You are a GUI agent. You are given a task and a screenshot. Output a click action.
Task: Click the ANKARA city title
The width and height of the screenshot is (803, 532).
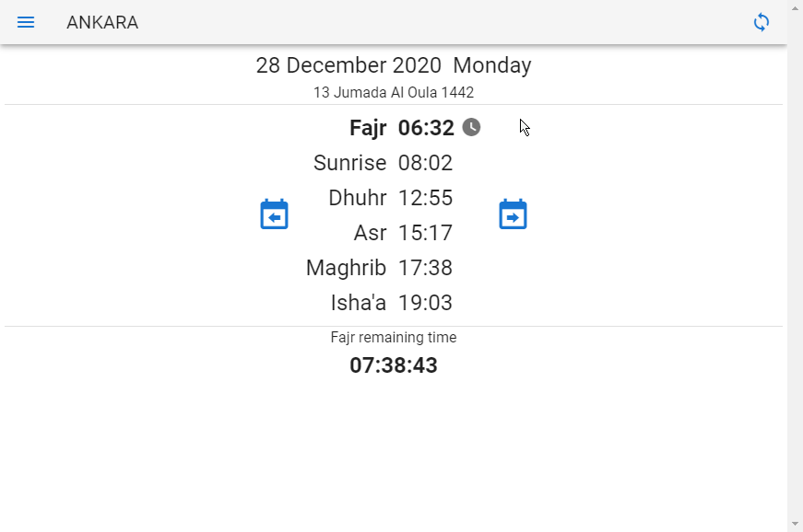click(102, 22)
